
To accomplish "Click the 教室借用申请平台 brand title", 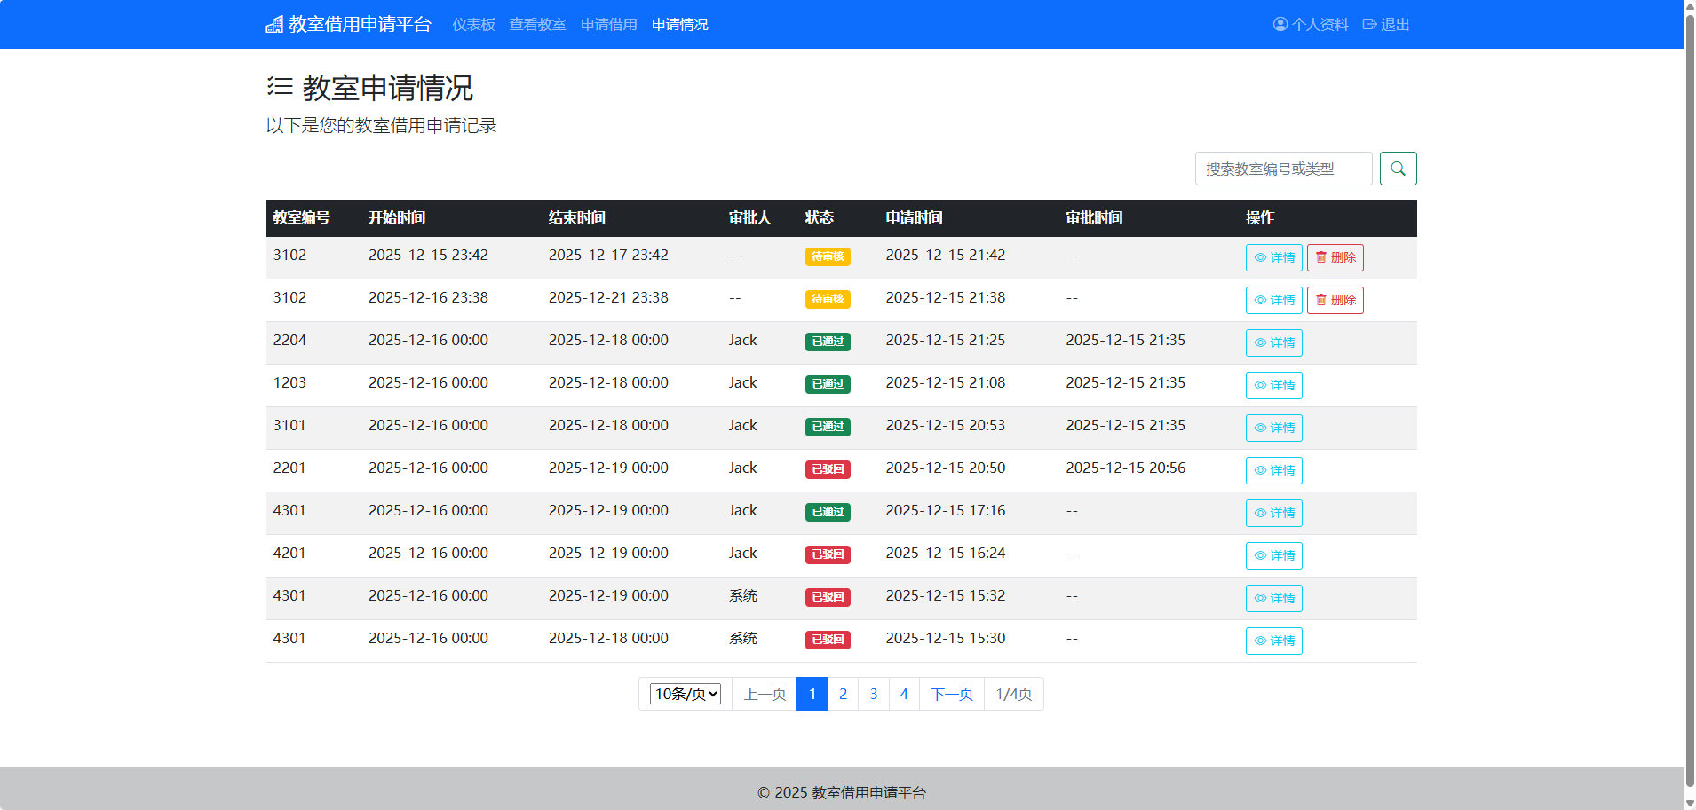I will 360,24.
